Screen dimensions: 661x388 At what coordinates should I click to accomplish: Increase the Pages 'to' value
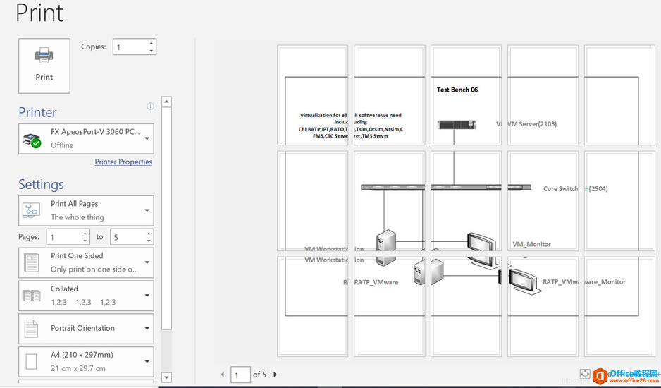(x=149, y=234)
